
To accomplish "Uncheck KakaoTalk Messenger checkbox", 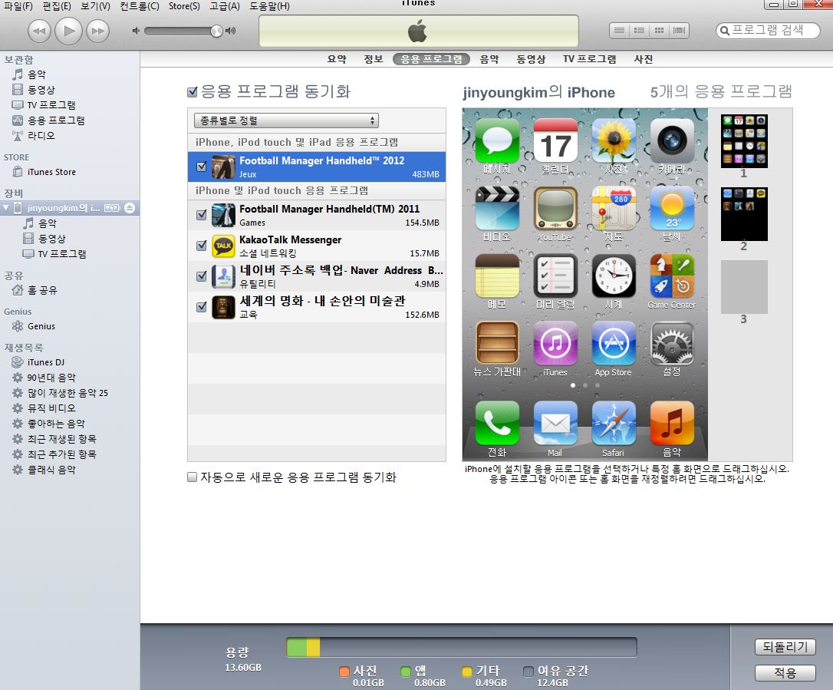I will tap(201, 246).
